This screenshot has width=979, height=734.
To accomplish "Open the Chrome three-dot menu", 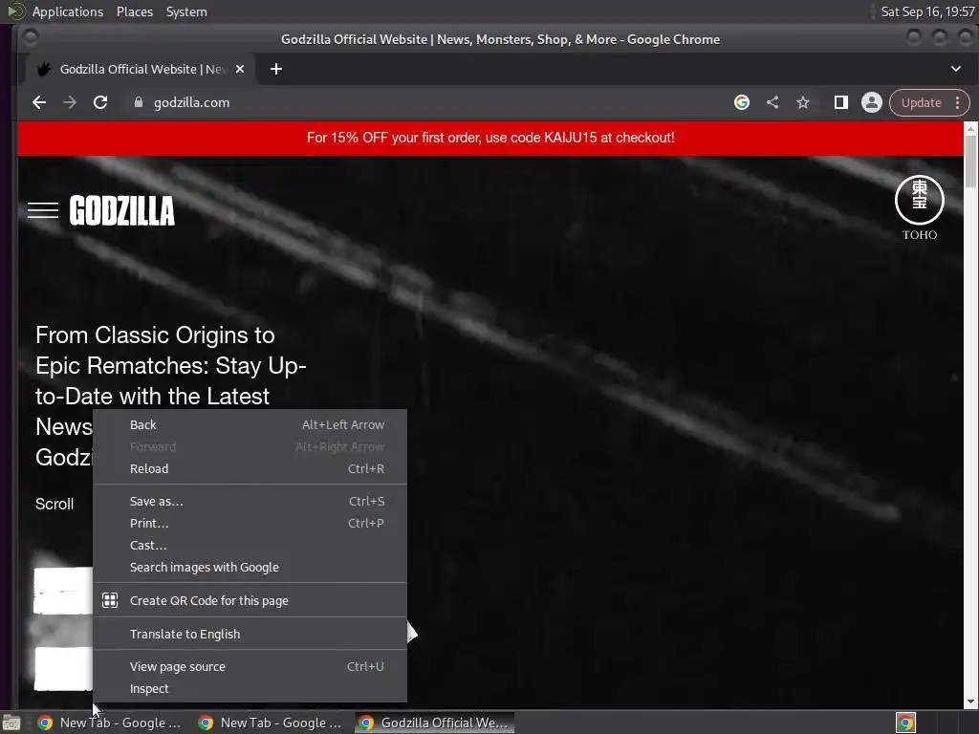I will pos(958,102).
